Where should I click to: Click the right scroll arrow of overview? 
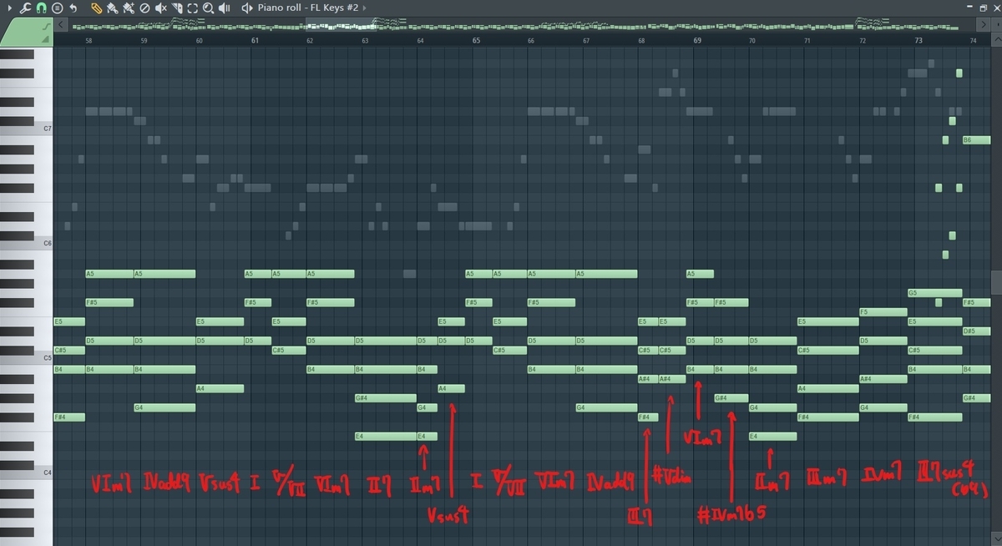click(984, 24)
